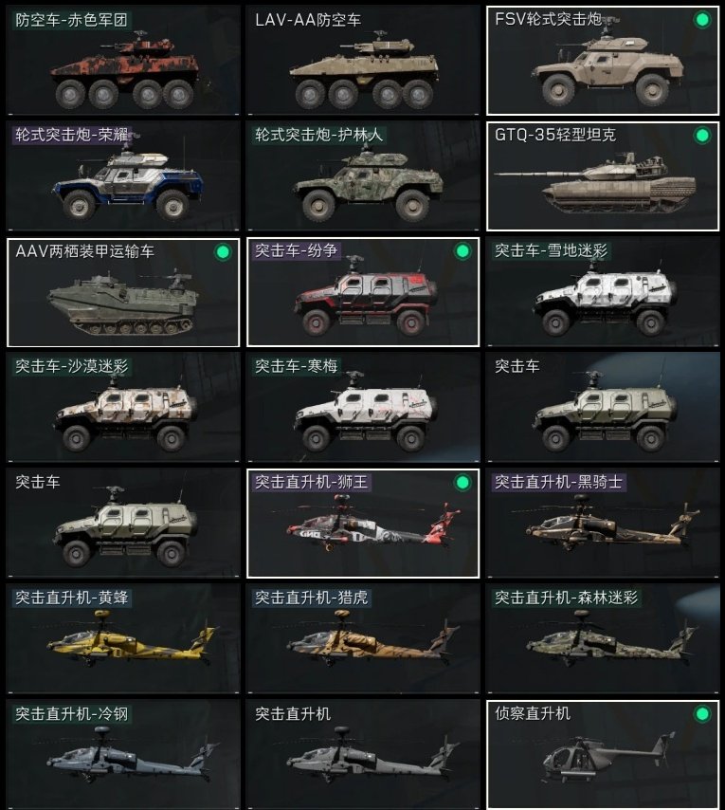Select the 突击车-沙漠迷彩 skin
Image resolution: width=725 pixels, height=810 pixels.
123,408
